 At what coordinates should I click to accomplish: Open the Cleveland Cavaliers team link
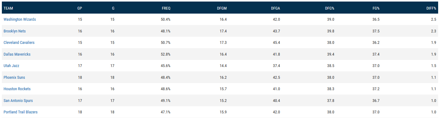tap(19, 43)
